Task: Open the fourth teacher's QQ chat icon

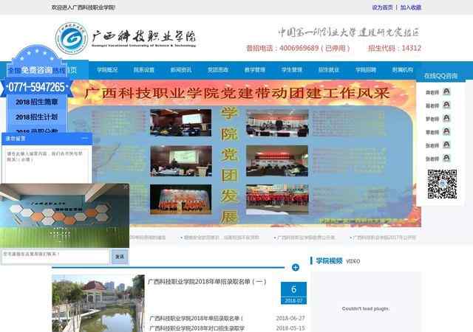Action: pyautogui.click(x=446, y=131)
